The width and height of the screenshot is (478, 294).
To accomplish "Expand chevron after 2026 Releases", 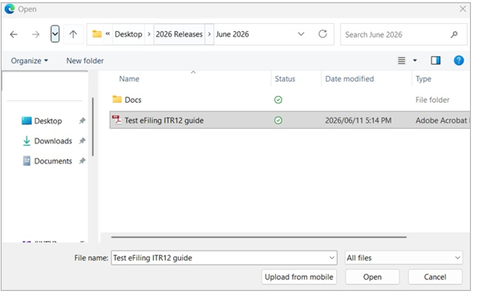I will point(209,34).
